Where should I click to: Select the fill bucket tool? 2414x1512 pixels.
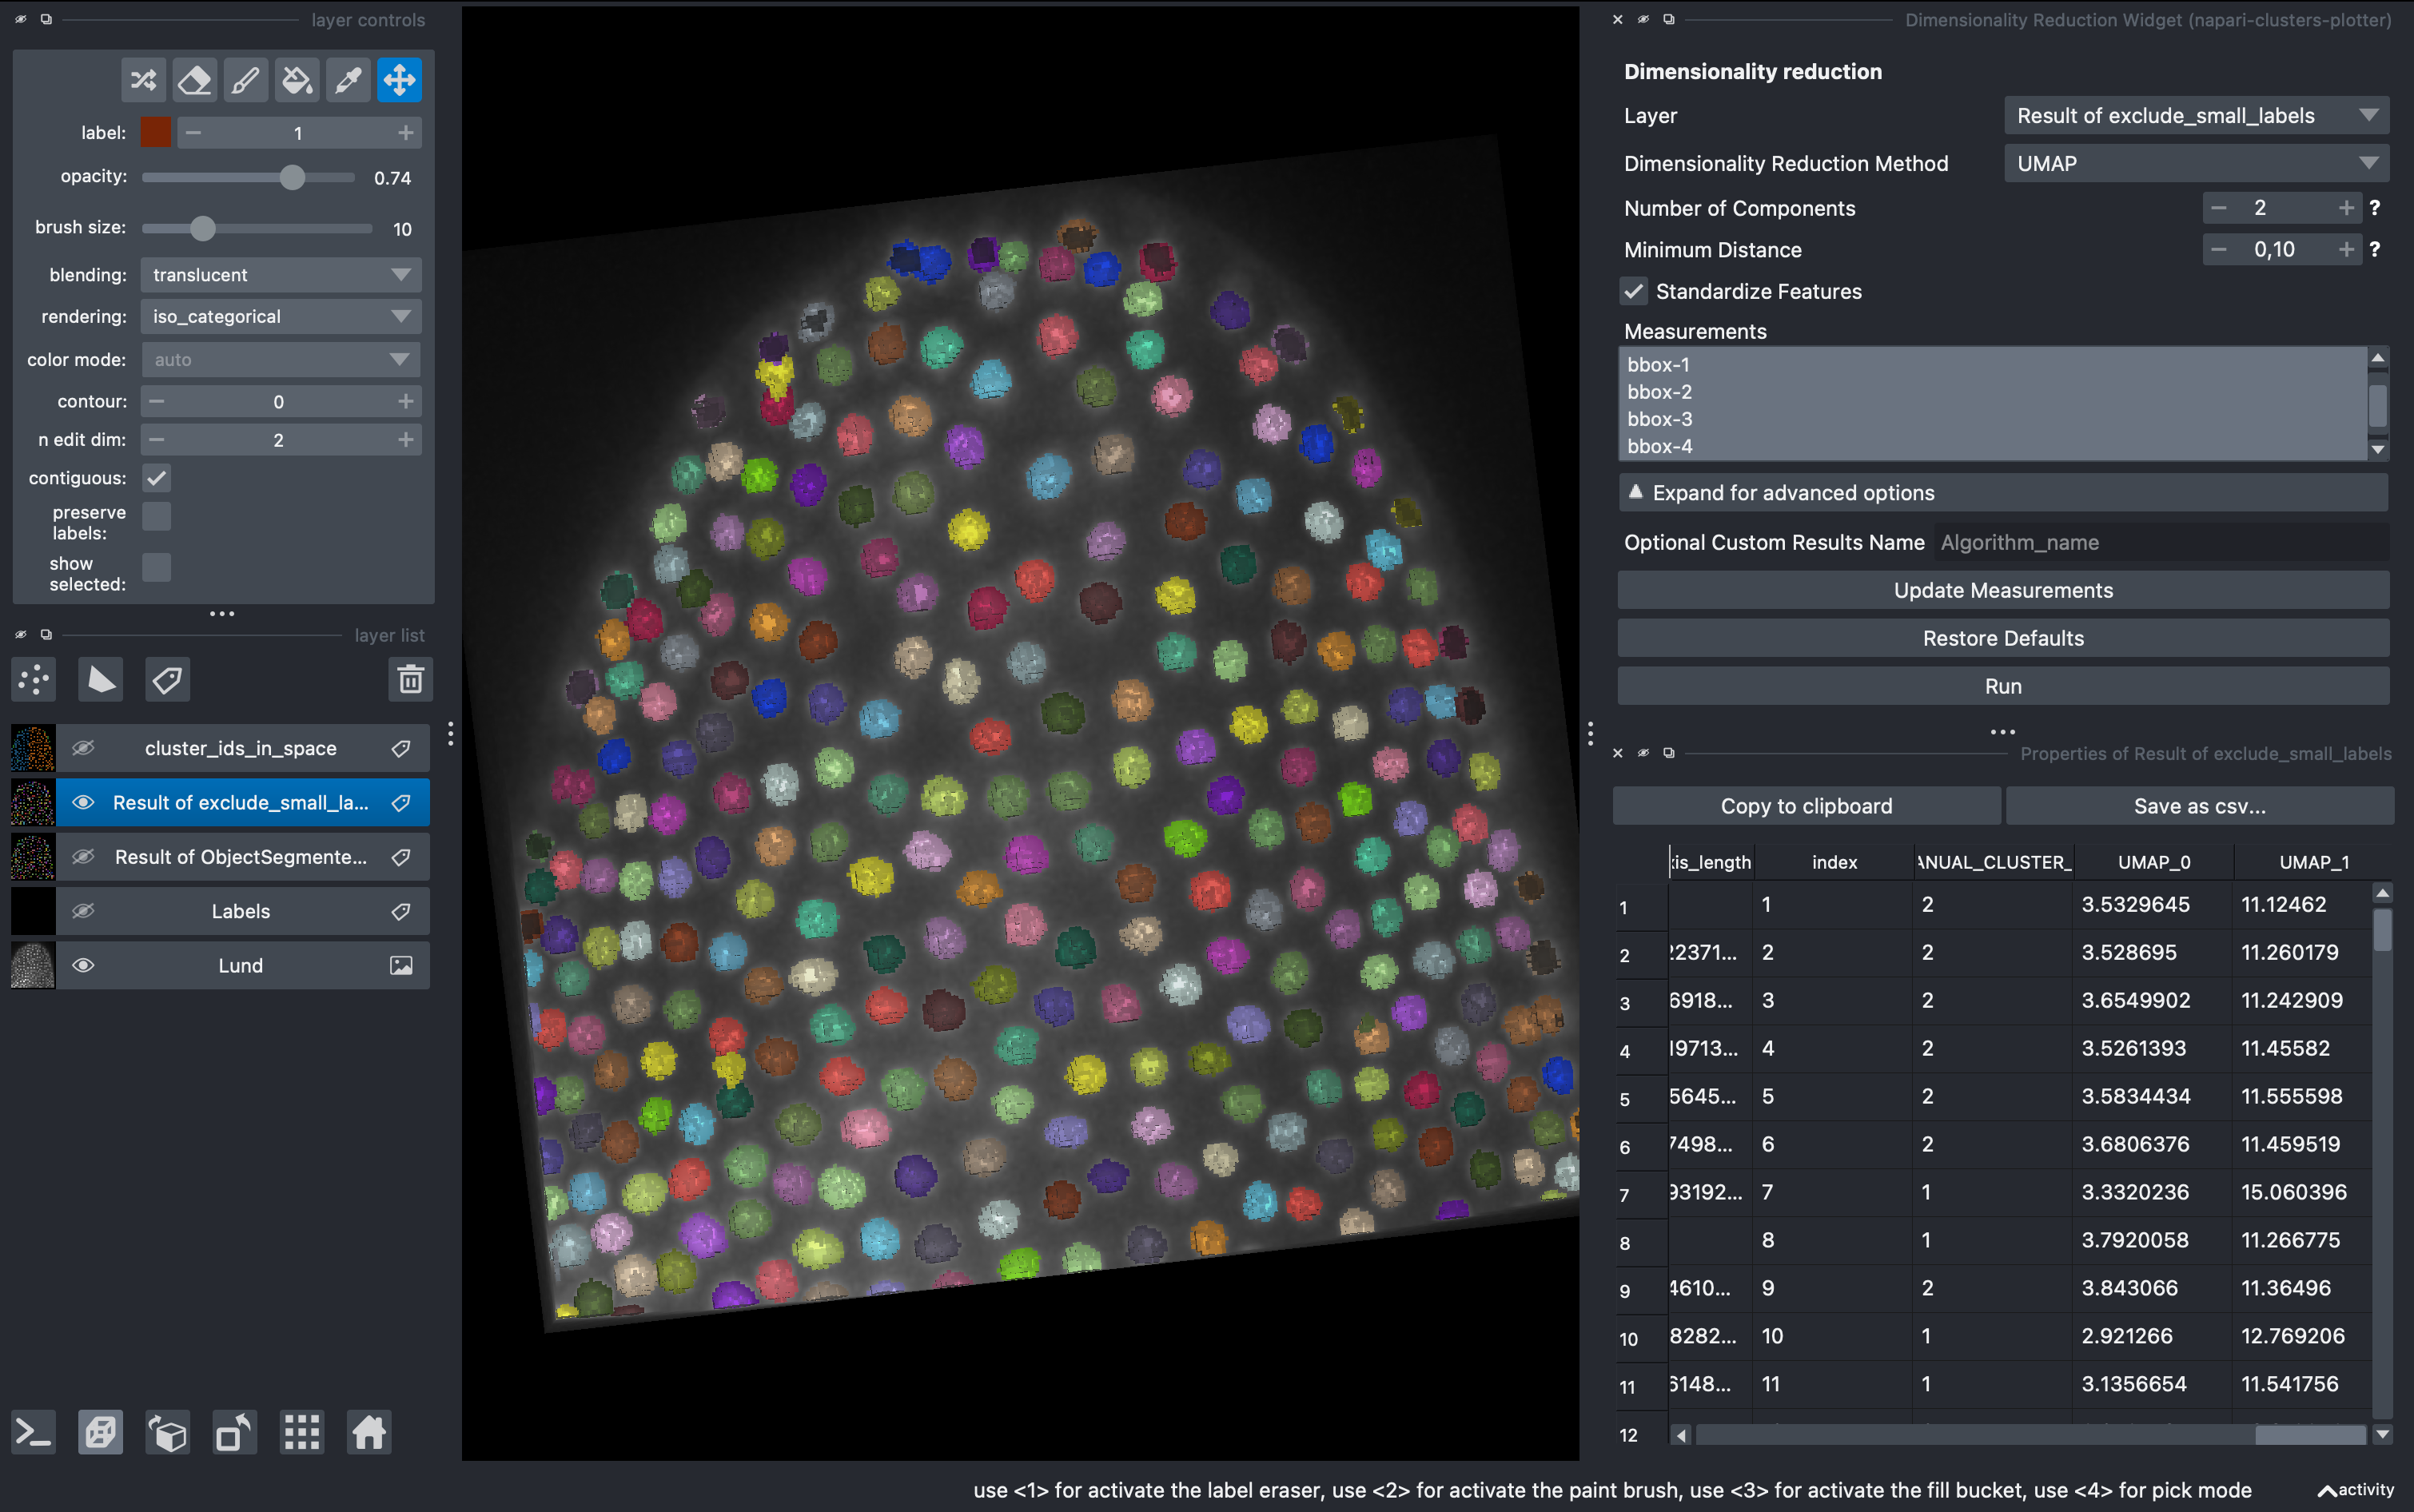coord(297,80)
